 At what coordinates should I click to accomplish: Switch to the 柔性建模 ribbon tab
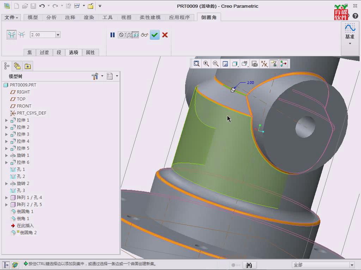click(150, 18)
